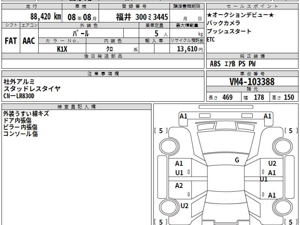This screenshot has height=225, width=300.
Task: Select the recycle deposit 13,610円
Action: (190, 49)
